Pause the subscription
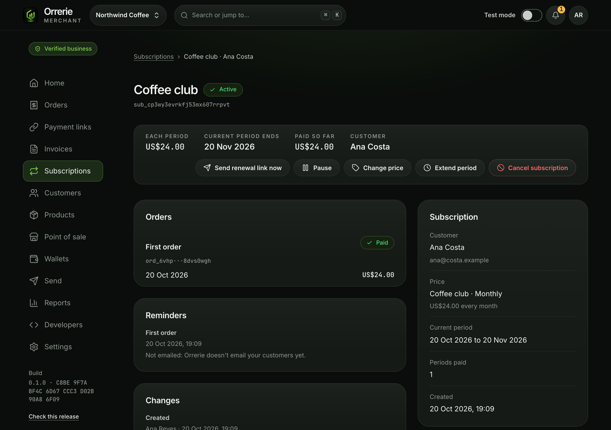This screenshot has height=430, width=611. coord(316,168)
